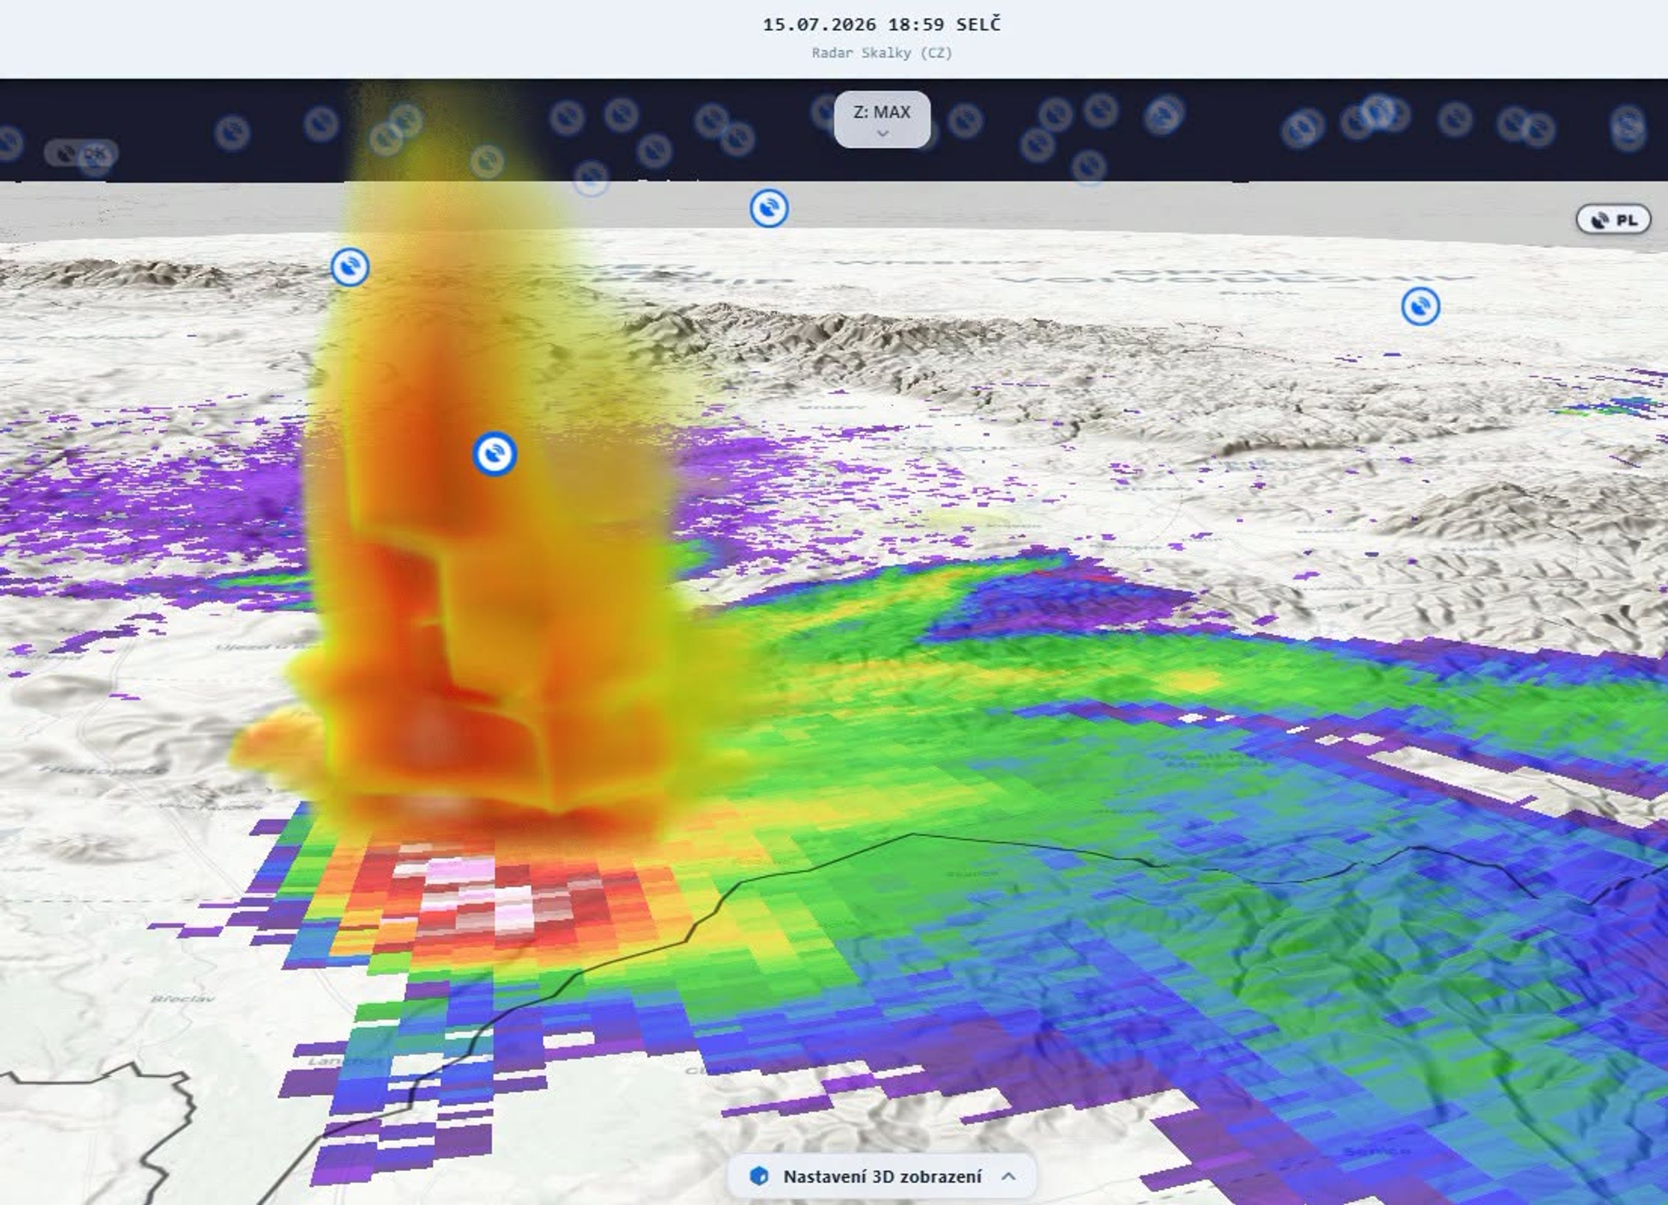Screen dimensions: 1668x1205
Task: Toggle the faded DK radar network badge
Action: 81,153
